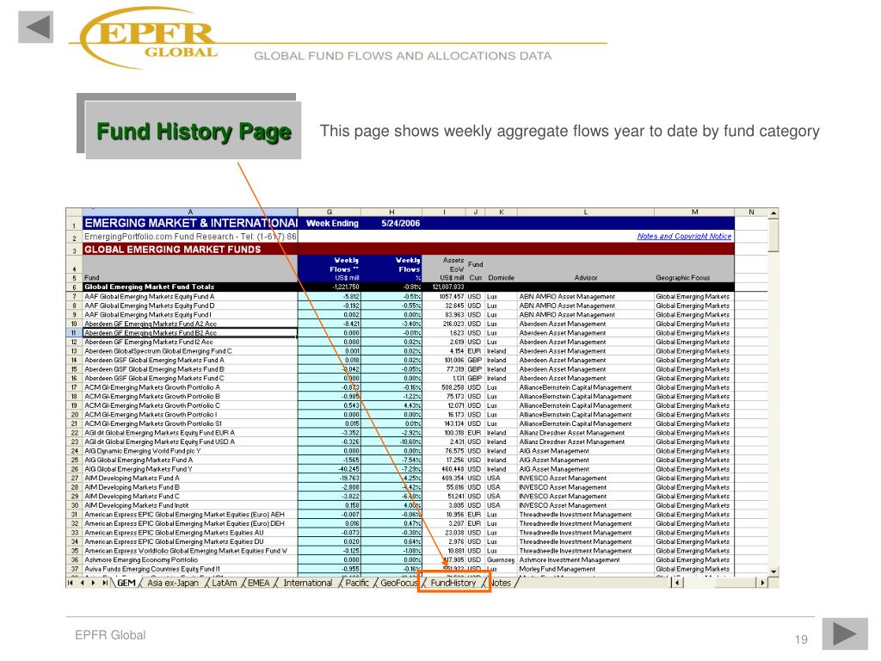Select Ashmore Emerging Economy Portfolio cell

[x=190, y=559]
